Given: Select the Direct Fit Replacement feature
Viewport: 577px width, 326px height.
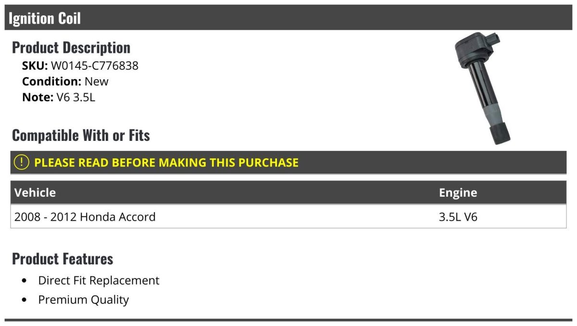Looking at the screenshot, I should [99, 280].
